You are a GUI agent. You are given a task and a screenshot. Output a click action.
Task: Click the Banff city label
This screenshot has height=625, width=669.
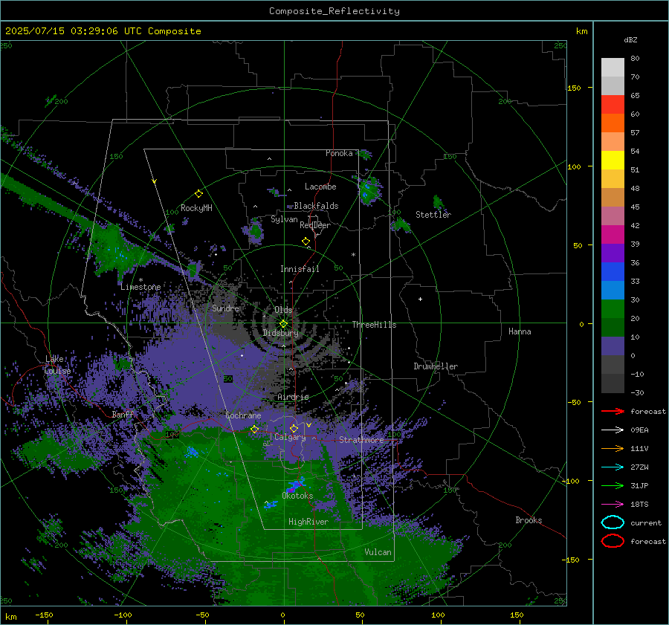(123, 414)
